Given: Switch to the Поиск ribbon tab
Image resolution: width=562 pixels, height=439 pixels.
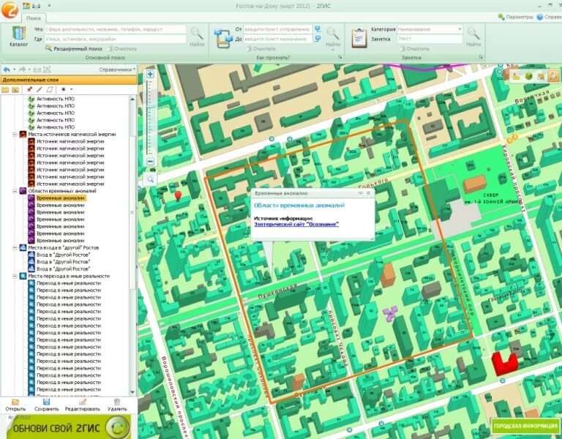Looking at the screenshot, I should (x=34, y=18).
